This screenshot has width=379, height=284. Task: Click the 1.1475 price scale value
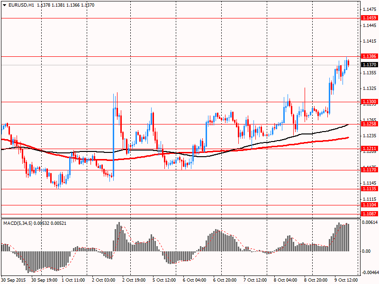click(370, 9)
